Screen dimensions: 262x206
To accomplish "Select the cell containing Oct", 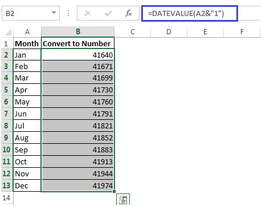I will pos(27,161).
